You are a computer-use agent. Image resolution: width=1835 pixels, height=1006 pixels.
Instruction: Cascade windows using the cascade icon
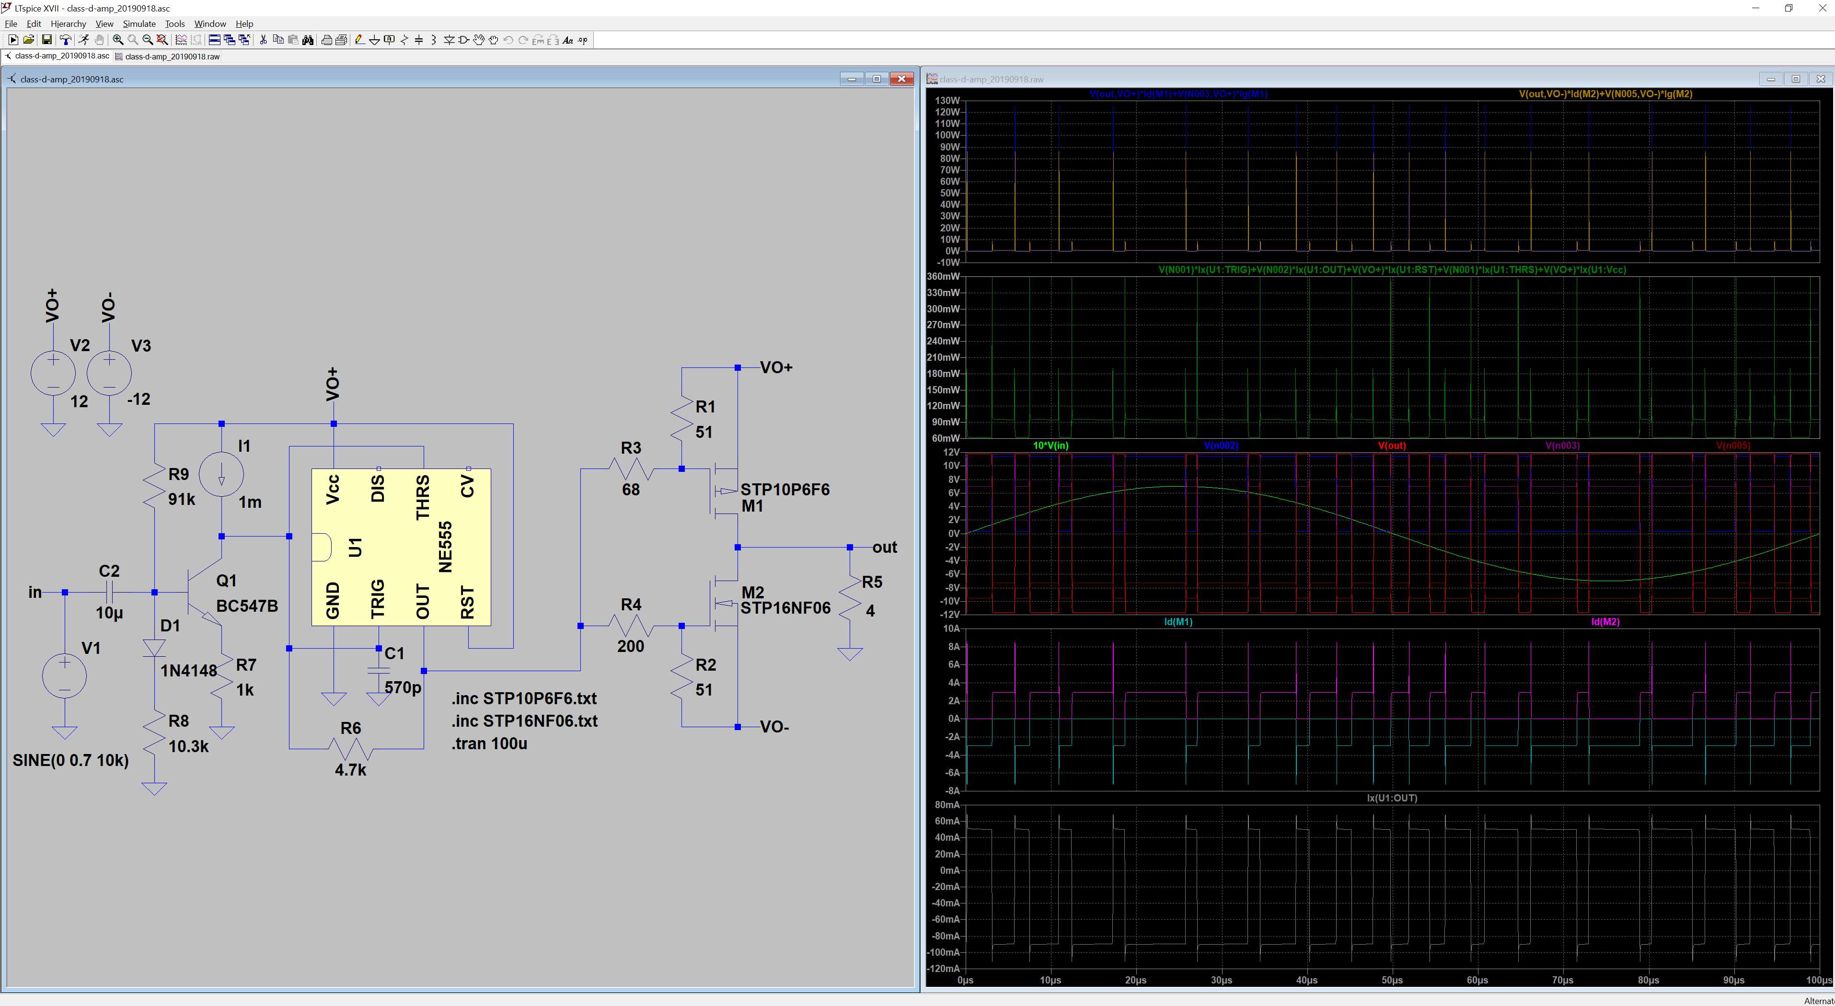(230, 40)
